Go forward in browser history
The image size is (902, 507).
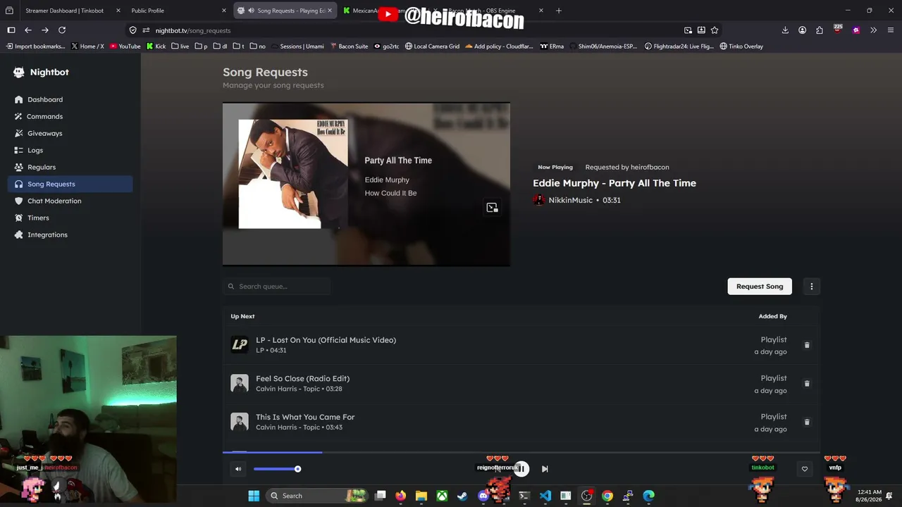pyautogui.click(x=45, y=30)
